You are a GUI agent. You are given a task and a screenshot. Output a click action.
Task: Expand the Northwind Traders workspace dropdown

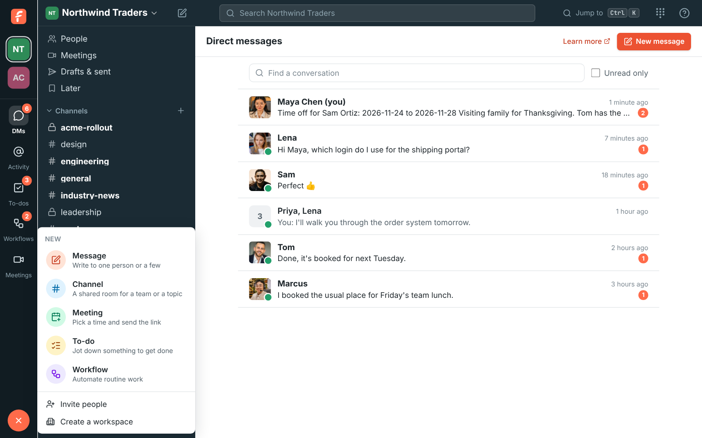102,13
